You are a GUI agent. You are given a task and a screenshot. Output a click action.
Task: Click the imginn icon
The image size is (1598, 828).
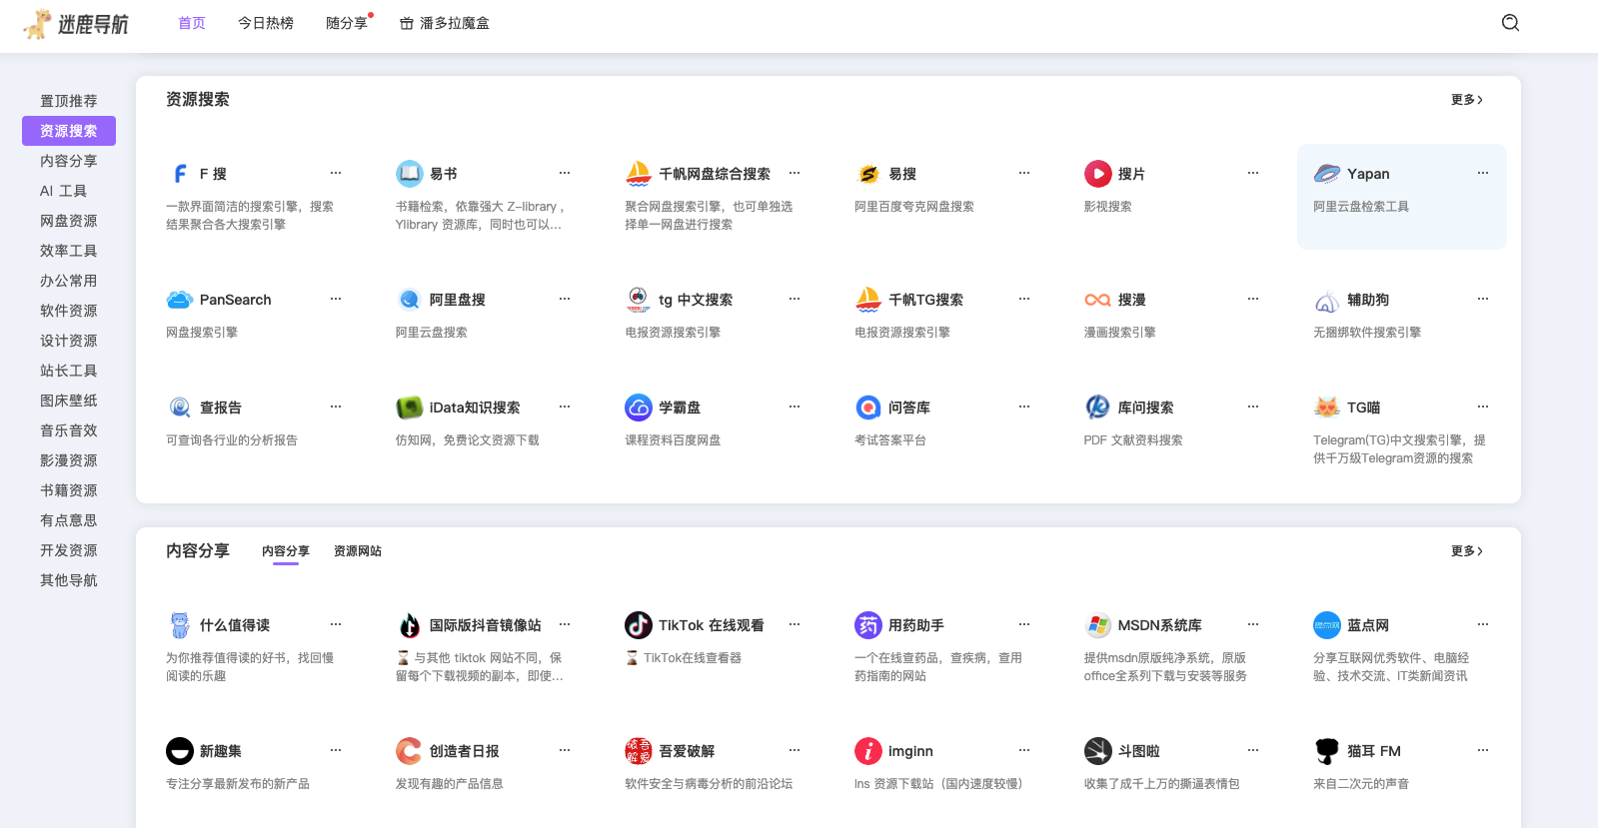coord(868,751)
